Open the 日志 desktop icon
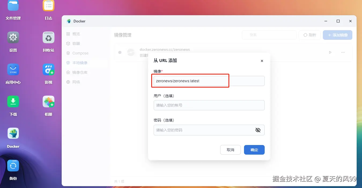The height and width of the screenshot is (188, 362). 49,5
